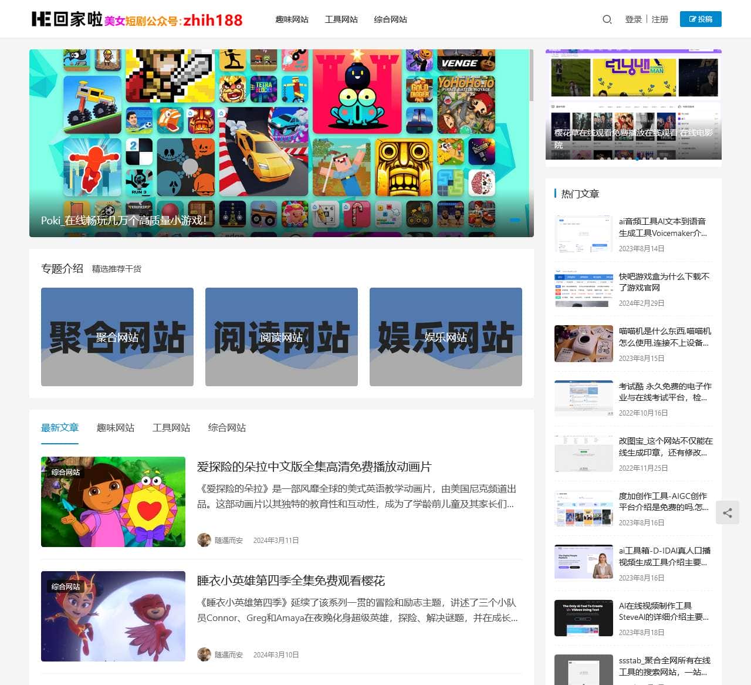Viewport: 751px width, 685px height.
Task: Select the 最新文章 tab
Action: (60, 428)
